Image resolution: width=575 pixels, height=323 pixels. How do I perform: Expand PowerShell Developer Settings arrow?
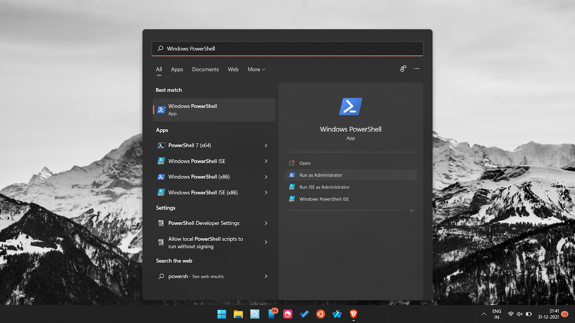(266, 223)
